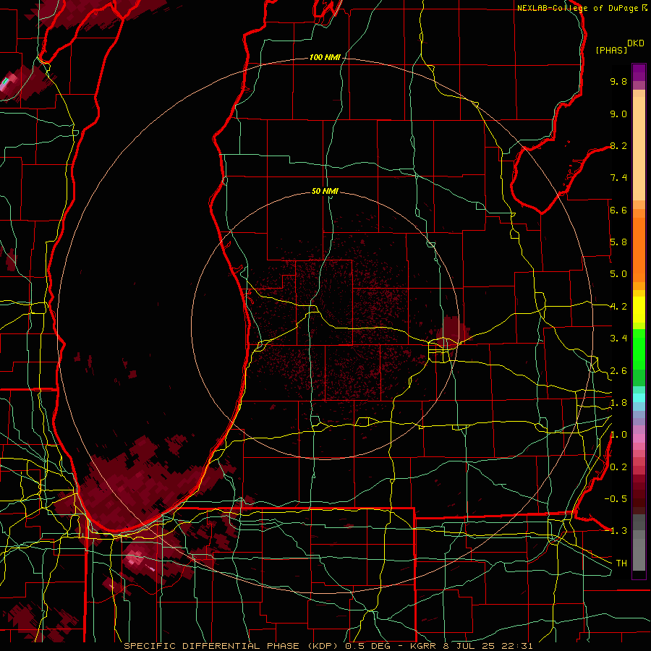651x651 pixels.
Task: Select the 5.0 scale value
Action: [618, 274]
